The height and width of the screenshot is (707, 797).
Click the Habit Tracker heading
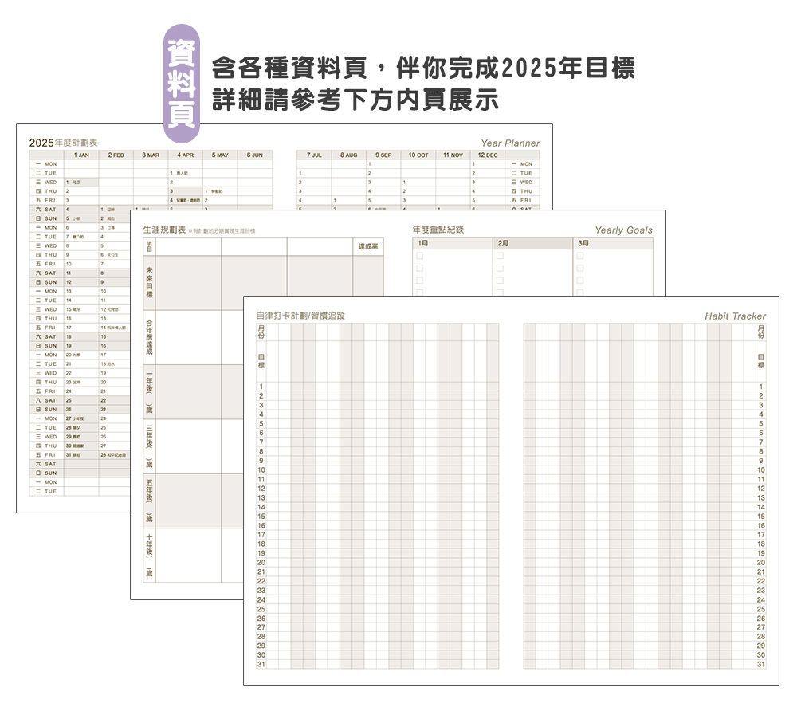coord(735,316)
